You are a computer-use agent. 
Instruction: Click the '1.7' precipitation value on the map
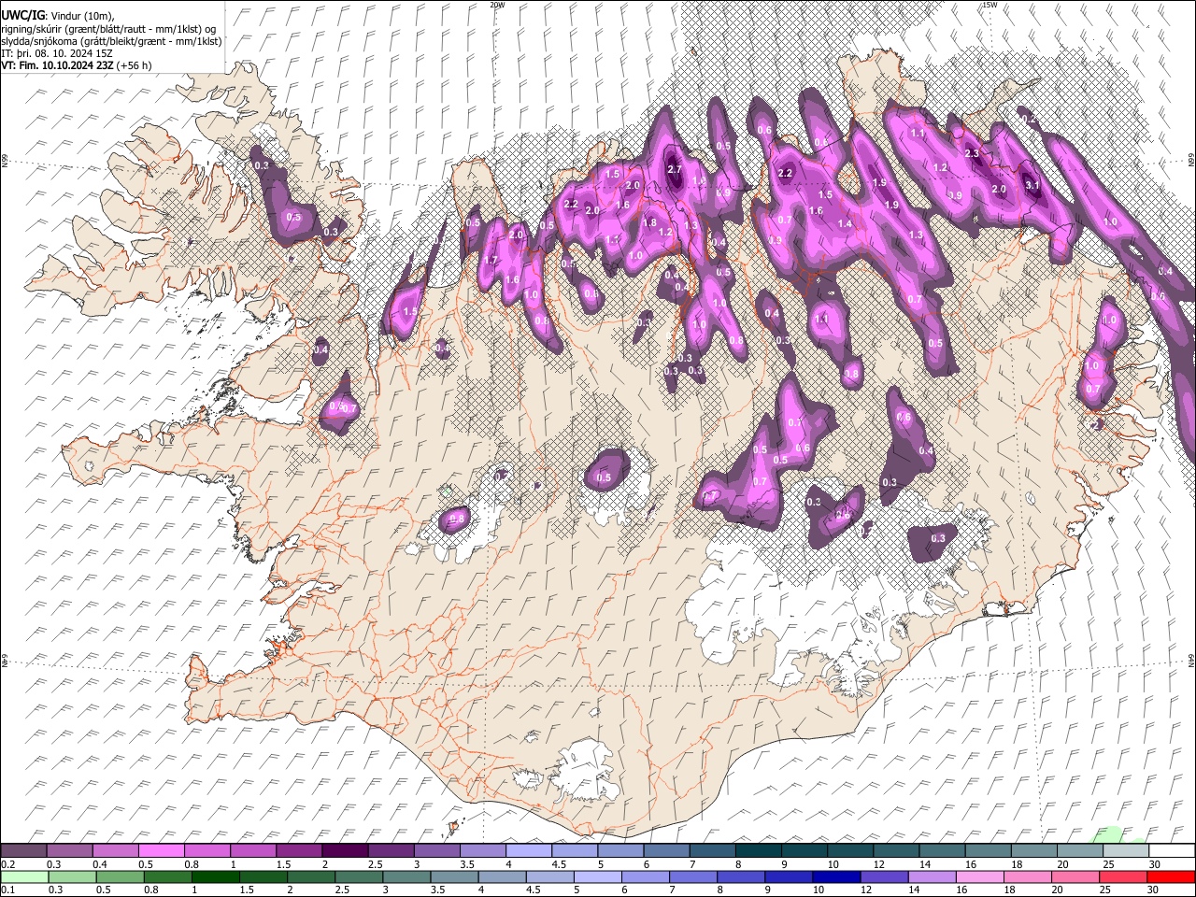click(x=491, y=260)
